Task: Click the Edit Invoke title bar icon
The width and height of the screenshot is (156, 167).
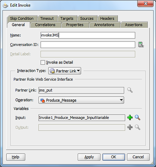Action: point(6,5)
